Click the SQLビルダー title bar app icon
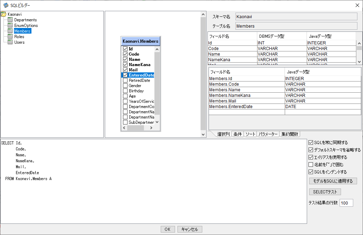 (x=6, y=5)
